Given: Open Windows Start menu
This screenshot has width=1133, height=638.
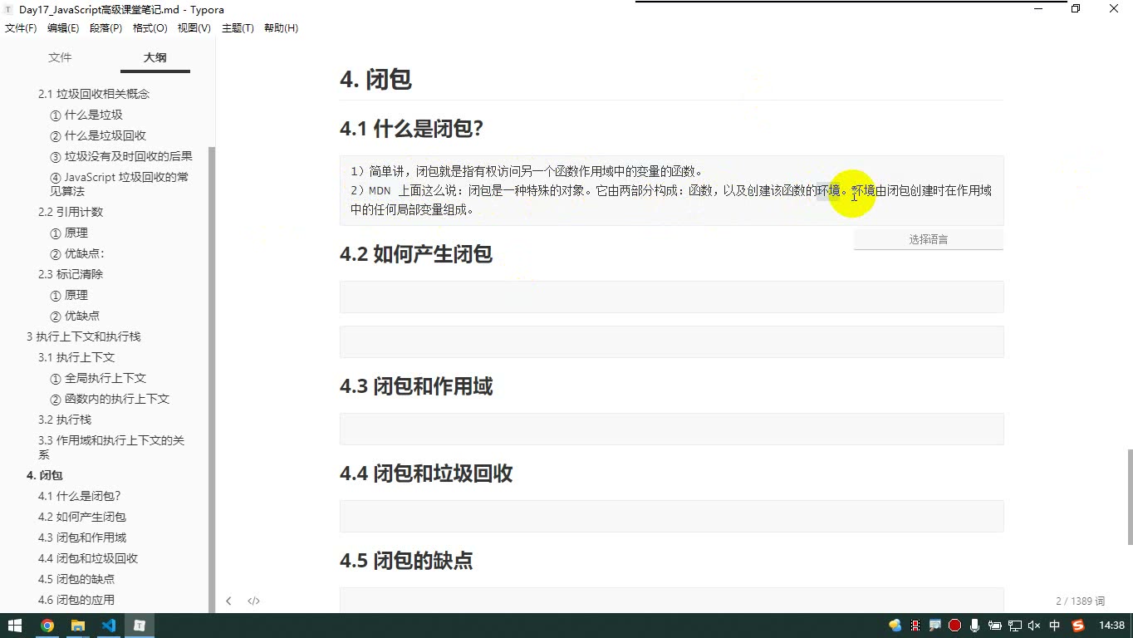Looking at the screenshot, I should 15,626.
